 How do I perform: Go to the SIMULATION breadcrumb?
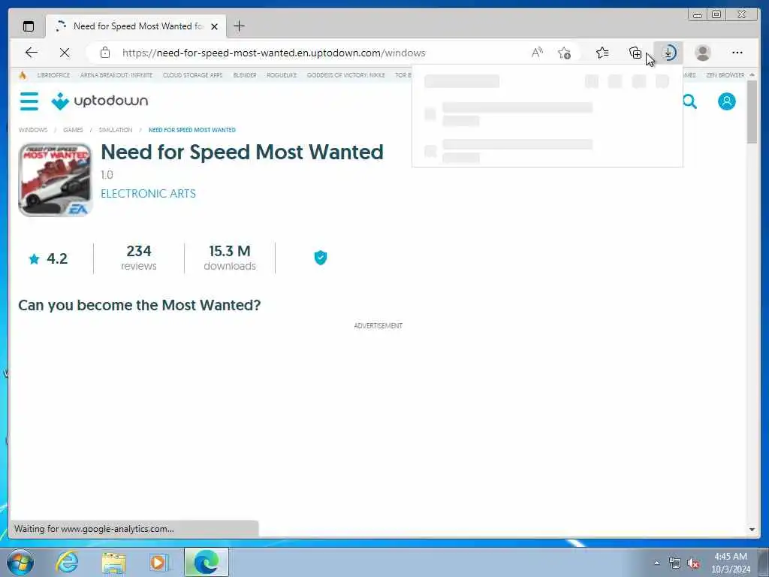coord(115,130)
